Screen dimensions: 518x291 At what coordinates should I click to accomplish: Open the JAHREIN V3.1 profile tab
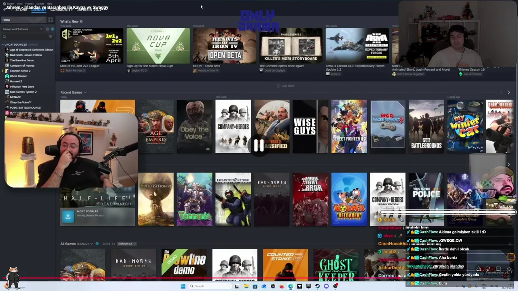pos(89,10)
